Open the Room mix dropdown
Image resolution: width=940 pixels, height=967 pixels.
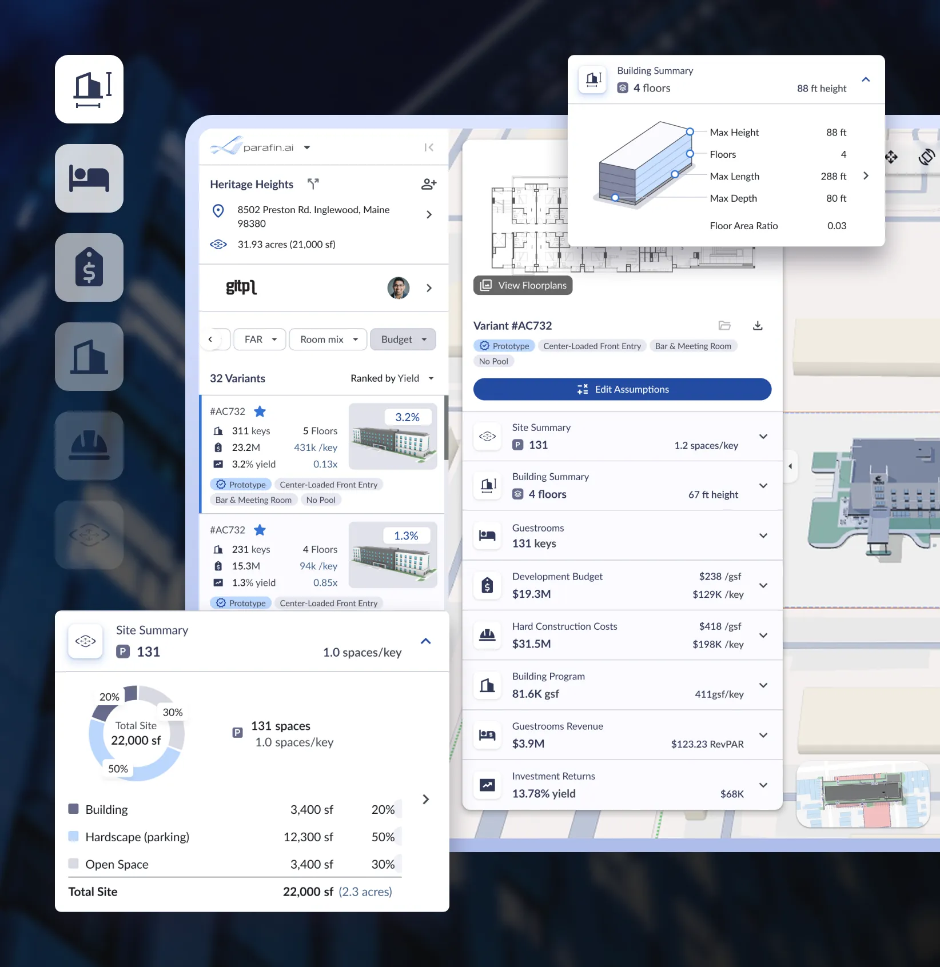click(x=328, y=339)
